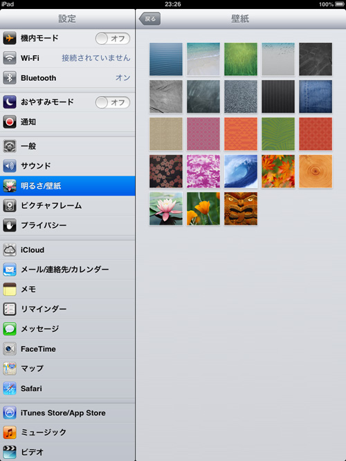Screen dimensions: 346x461
Task: Open the Reminders checklist icon
Action: (x=10, y=309)
